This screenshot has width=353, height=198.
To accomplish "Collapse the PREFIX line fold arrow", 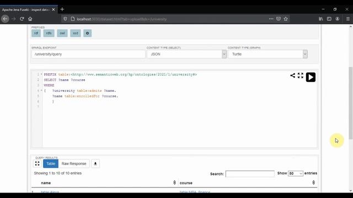I will tap(41, 74).
